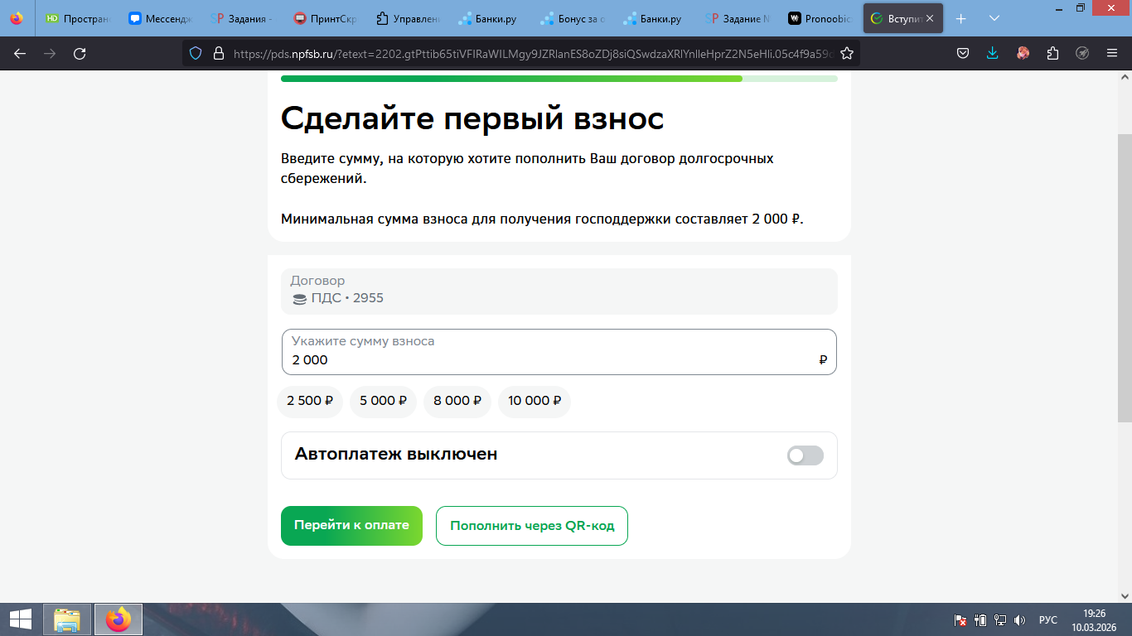Go back using the back arrow

coord(20,54)
